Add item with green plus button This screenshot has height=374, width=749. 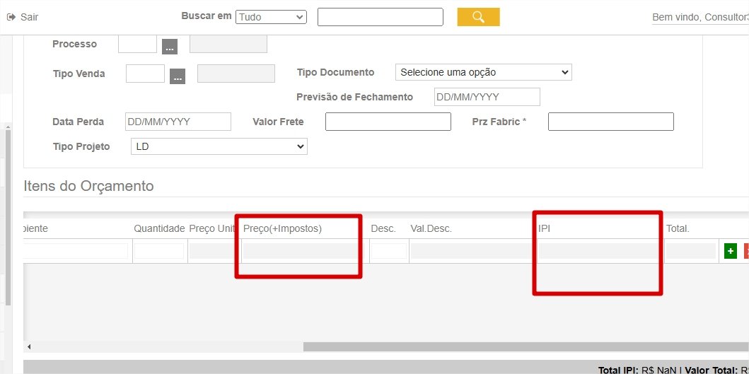click(731, 251)
